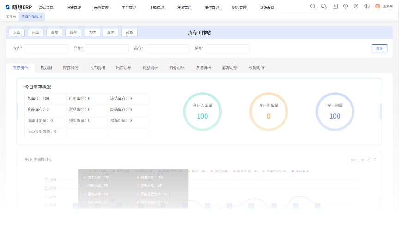The image size is (400, 226).
Task: Switch to the 入库明细 tab
Action: [x=97, y=68]
